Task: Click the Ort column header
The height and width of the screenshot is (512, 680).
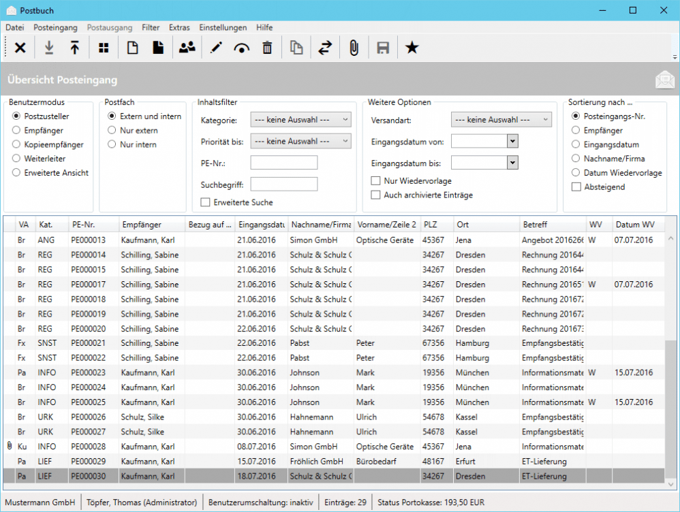Action: (486, 225)
